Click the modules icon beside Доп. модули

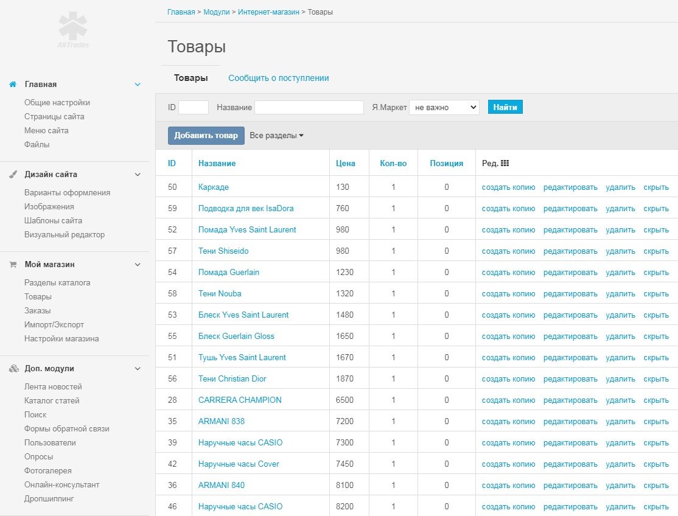14,369
